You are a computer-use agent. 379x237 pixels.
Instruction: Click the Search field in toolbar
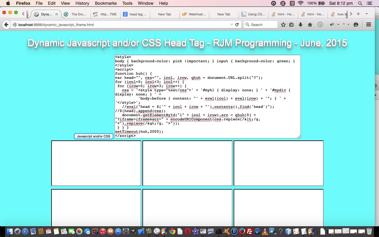click(261, 25)
